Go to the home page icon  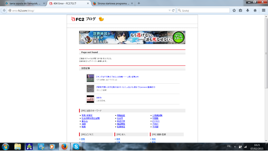(x=255, y=10)
